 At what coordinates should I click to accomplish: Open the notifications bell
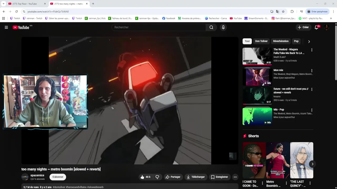[316, 27]
